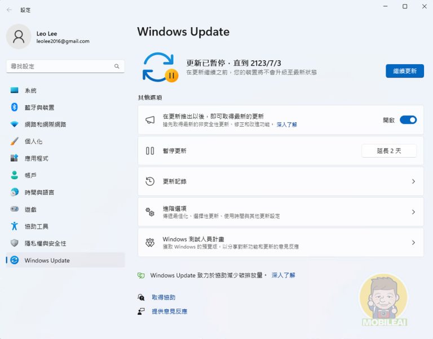Open 深入了解 link under latest updates
Image resolution: width=433 pixels, height=339 pixels.
pyautogui.click(x=286, y=124)
